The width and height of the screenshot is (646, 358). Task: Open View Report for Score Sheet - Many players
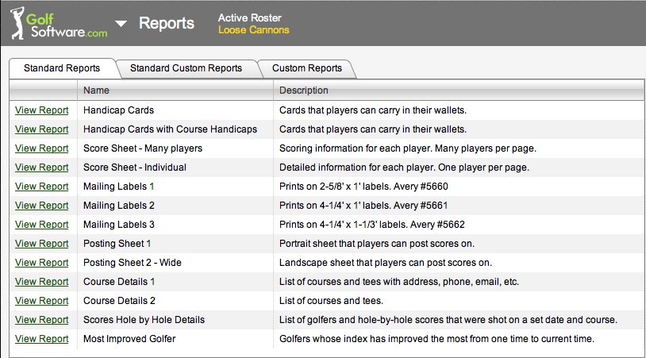(x=41, y=148)
